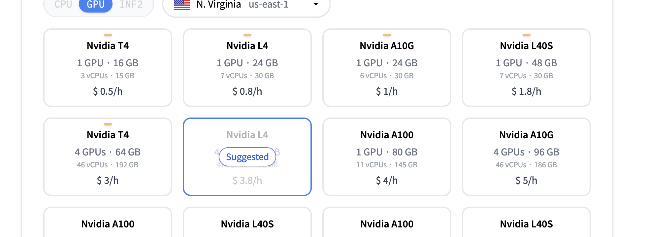Image resolution: width=648 pixels, height=237 pixels.
Task: Select Nvidia T4 1 GPU 16 GB
Action: tap(108, 68)
